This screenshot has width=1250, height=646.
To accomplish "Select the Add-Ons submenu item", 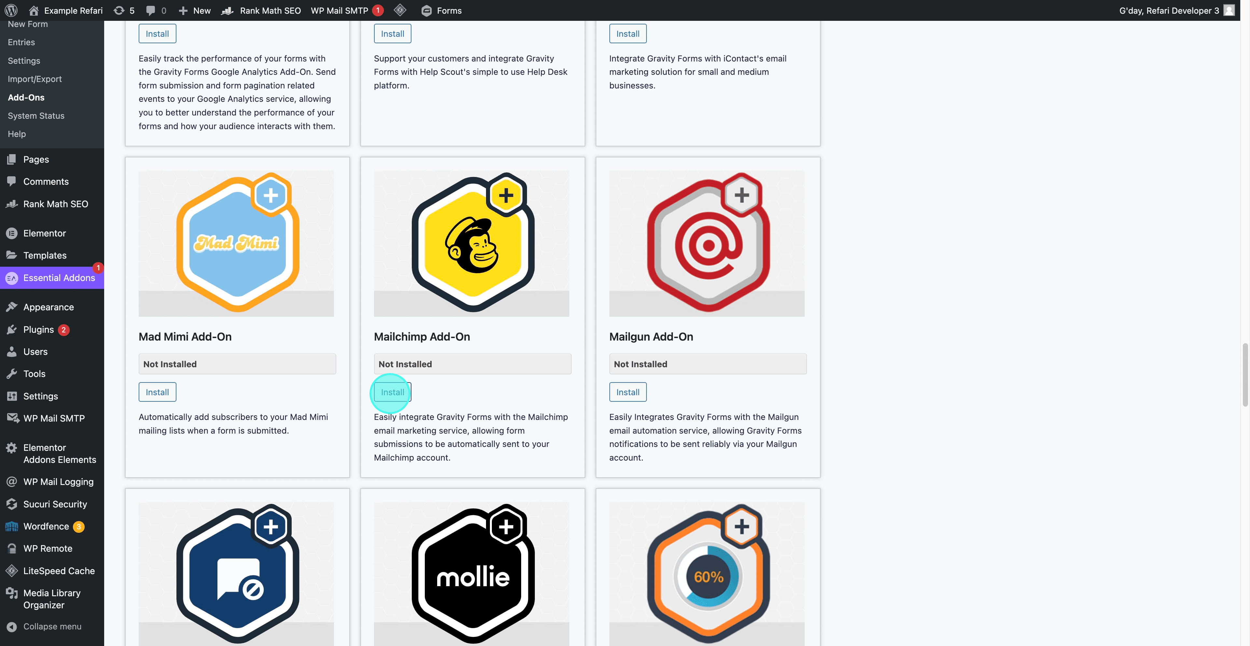I will pos(26,98).
